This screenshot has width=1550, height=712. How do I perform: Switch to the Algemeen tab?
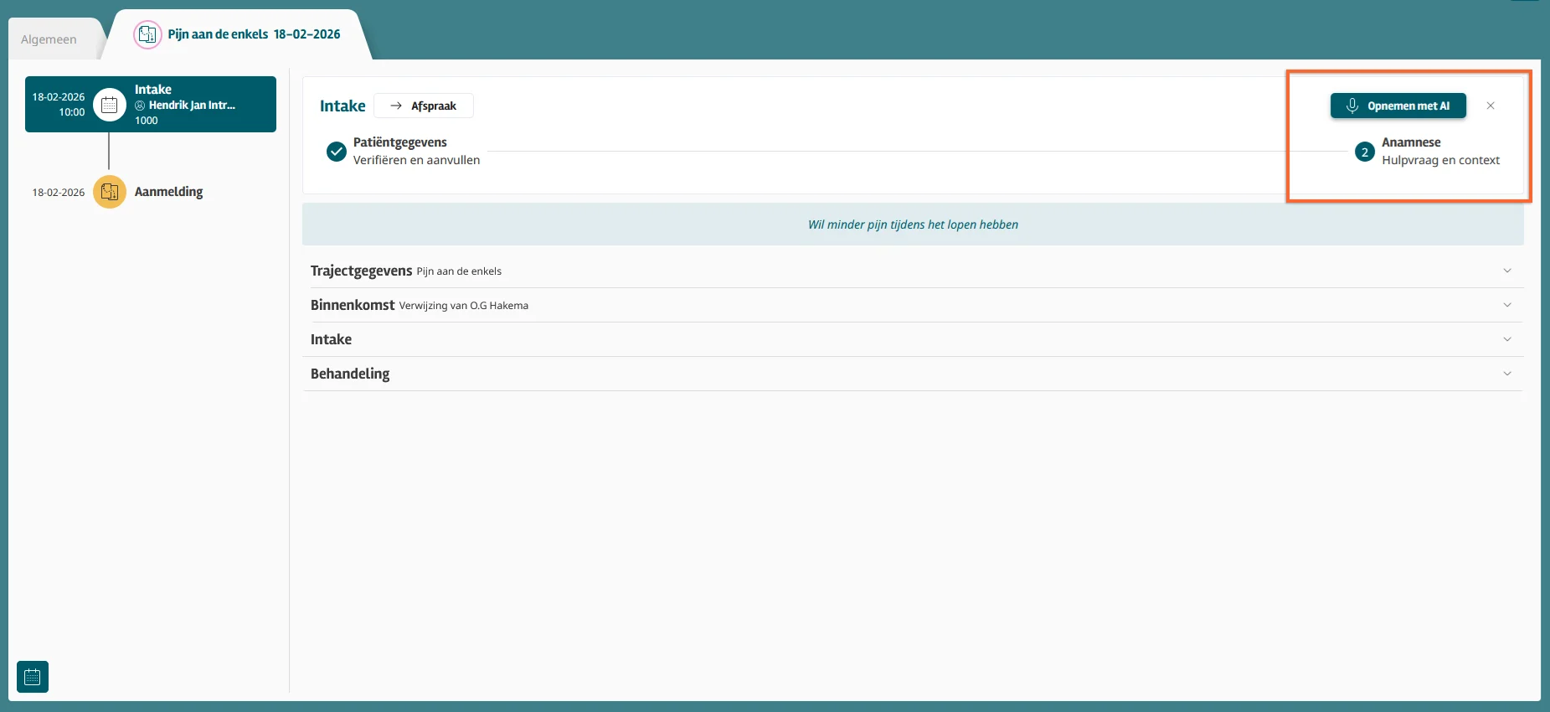tap(49, 39)
